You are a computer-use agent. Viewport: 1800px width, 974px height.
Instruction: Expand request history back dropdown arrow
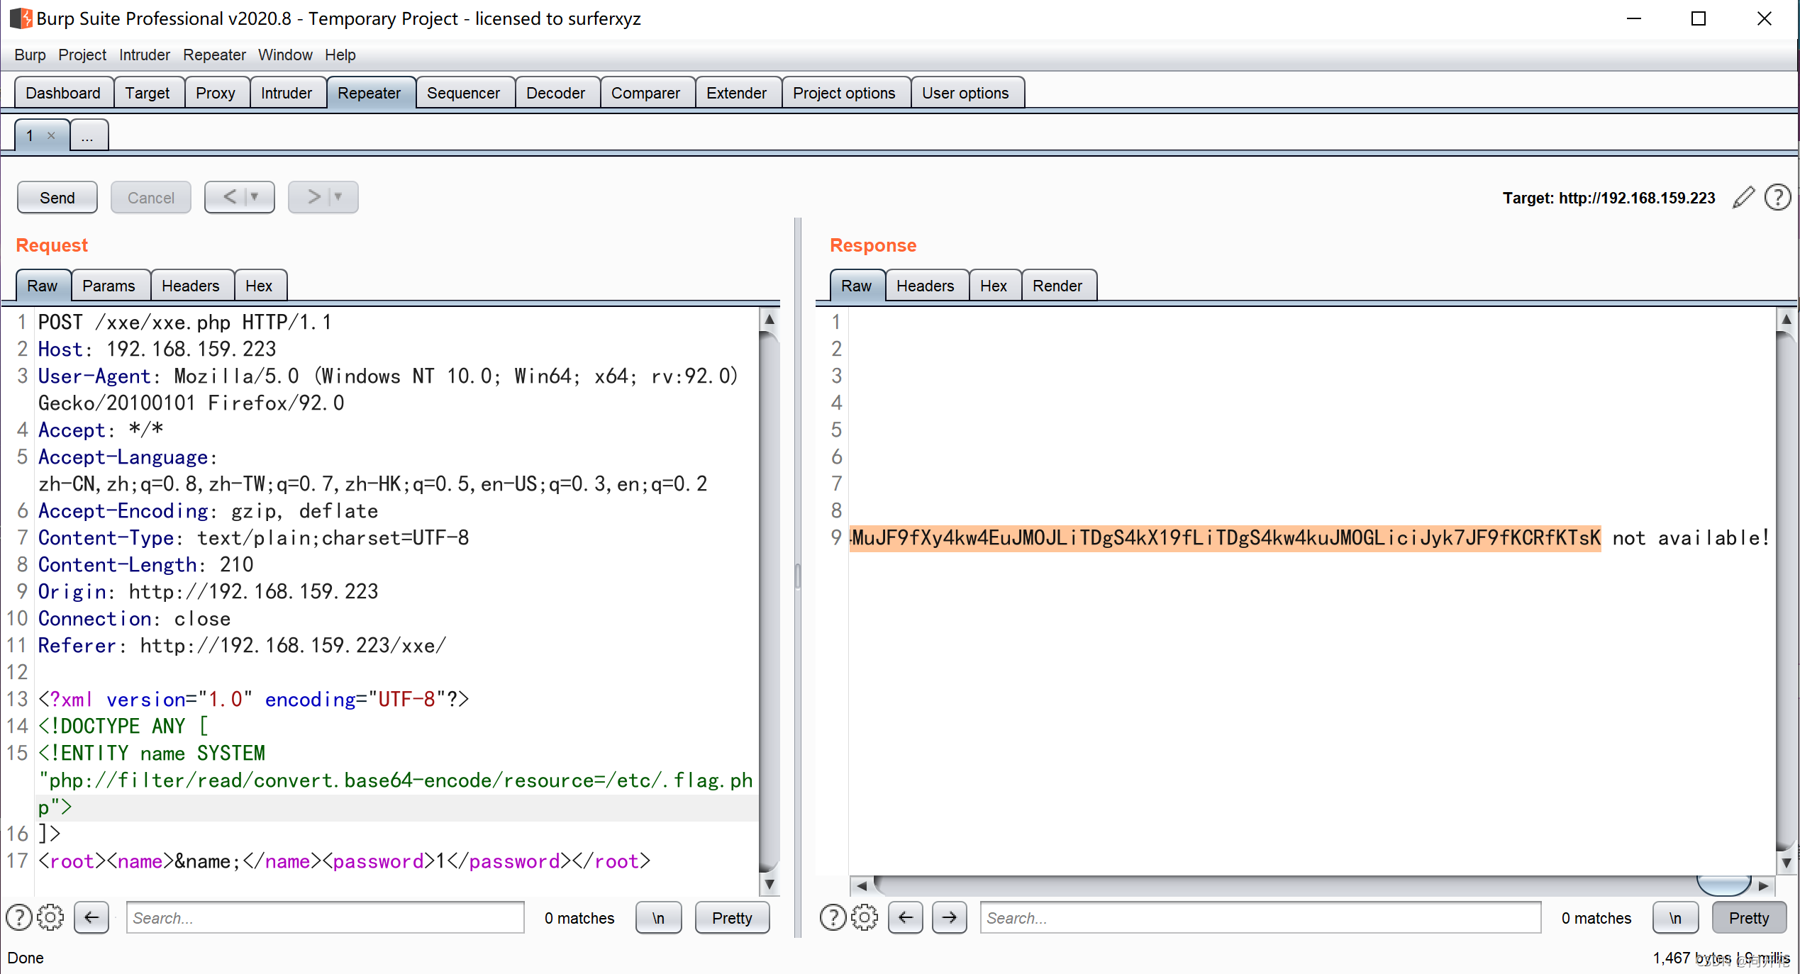pyautogui.click(x=255, y=197)
